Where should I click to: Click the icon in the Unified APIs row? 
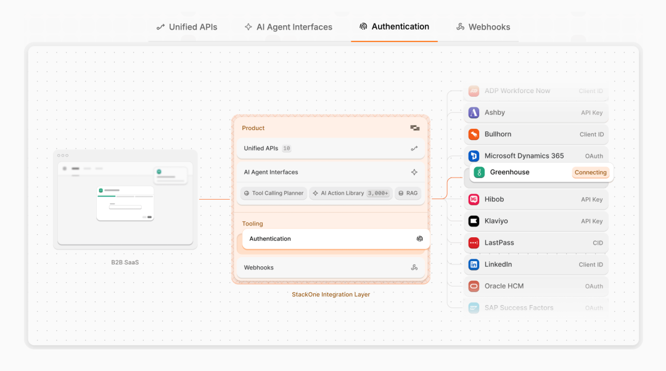tap(414, 149)
